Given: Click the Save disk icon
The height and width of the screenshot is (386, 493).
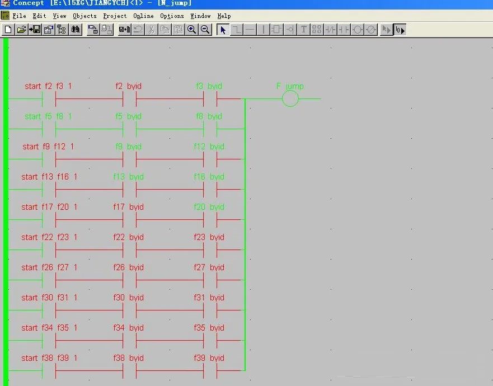Looking at the screenshot, I should tap(35, 30).
